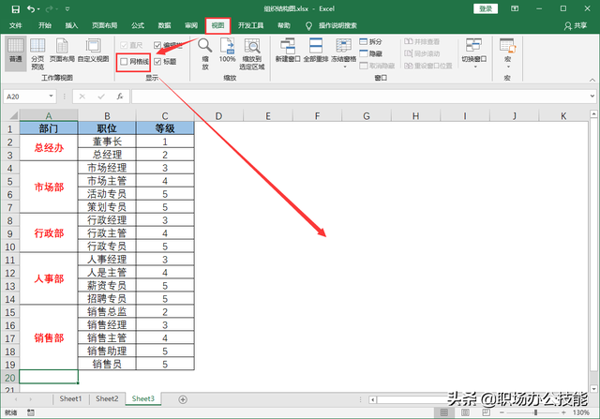Select the 销售部 merged cell

pyautogui.click(x=49, y=337)
